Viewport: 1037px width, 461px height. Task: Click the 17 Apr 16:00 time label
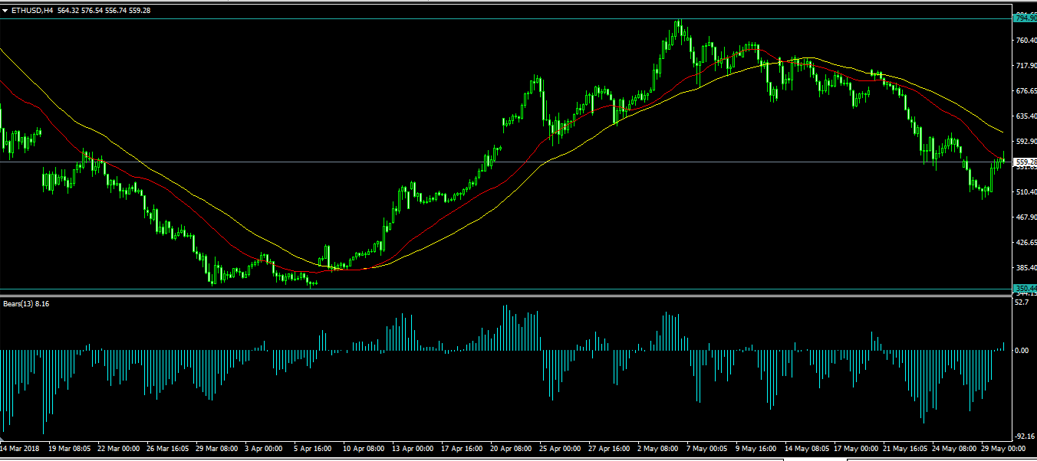tap(463, 448)
